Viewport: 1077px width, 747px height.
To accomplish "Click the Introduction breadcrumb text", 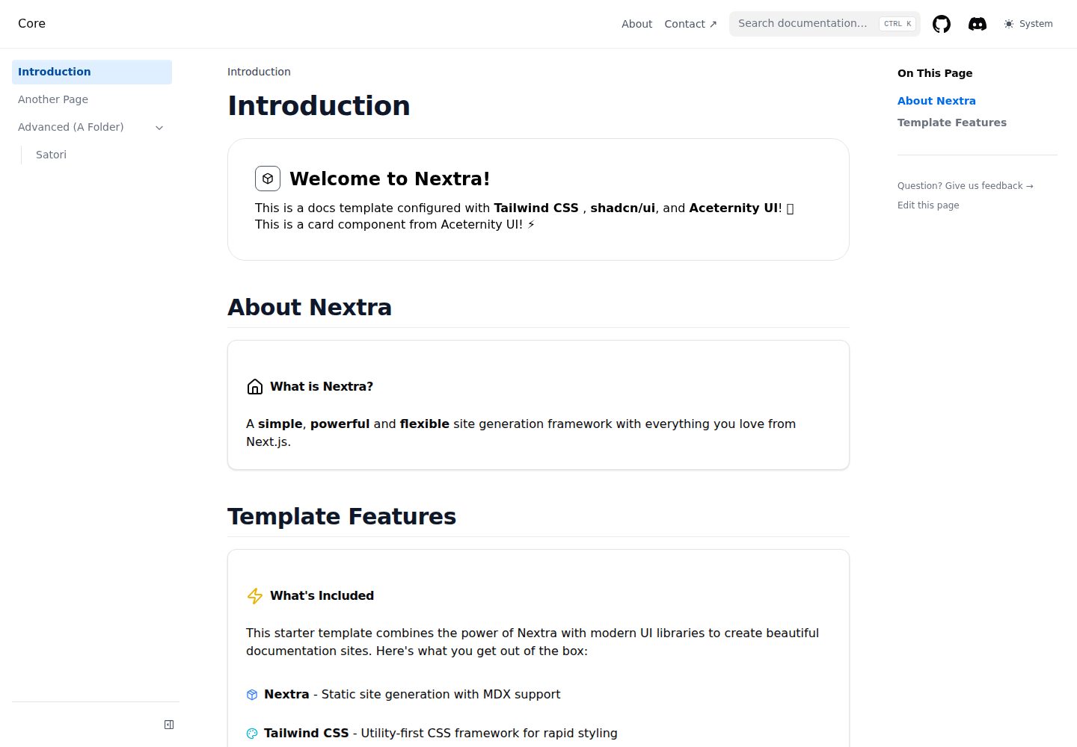I will 259,72.
